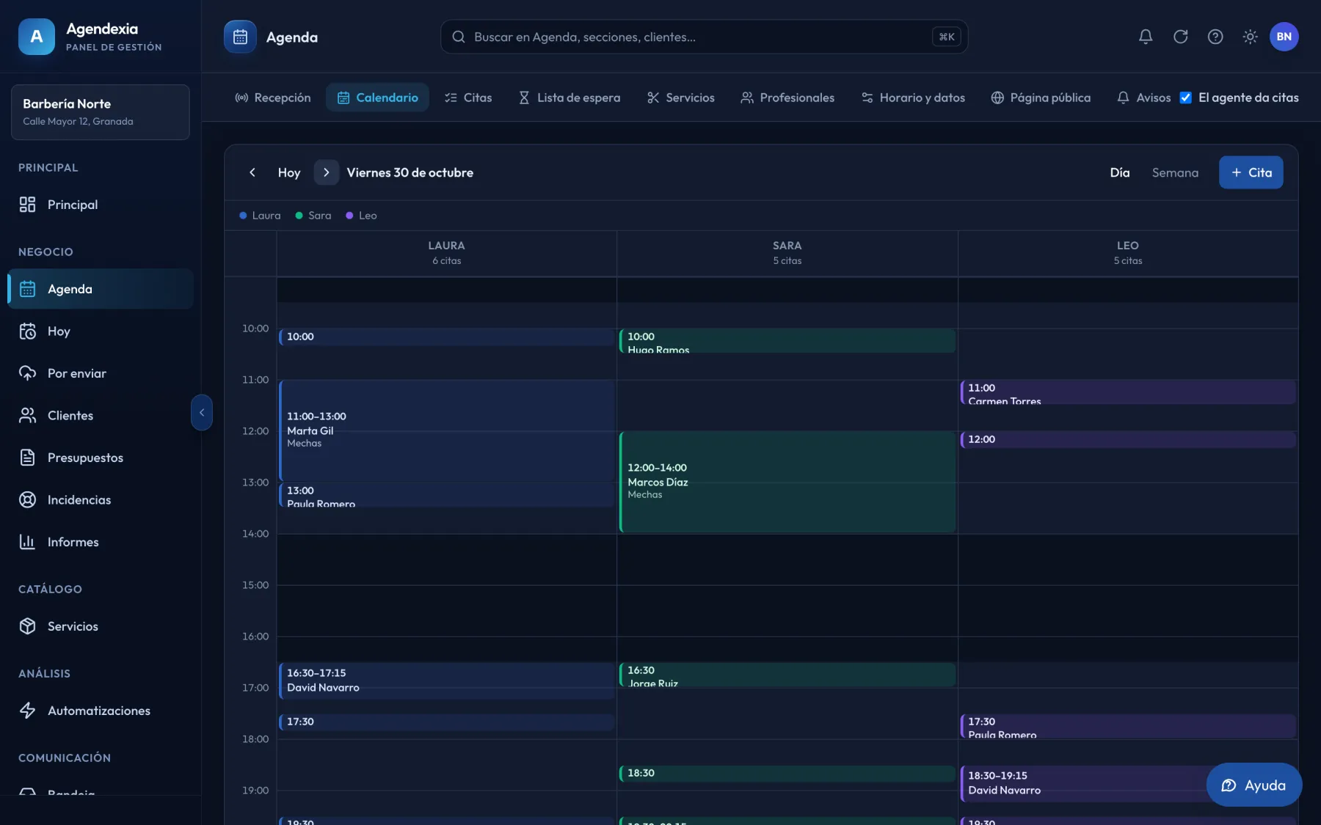1321x825 pixels.
Task: Open Servicios in the sidebar catalog
Action: point(101,626)
